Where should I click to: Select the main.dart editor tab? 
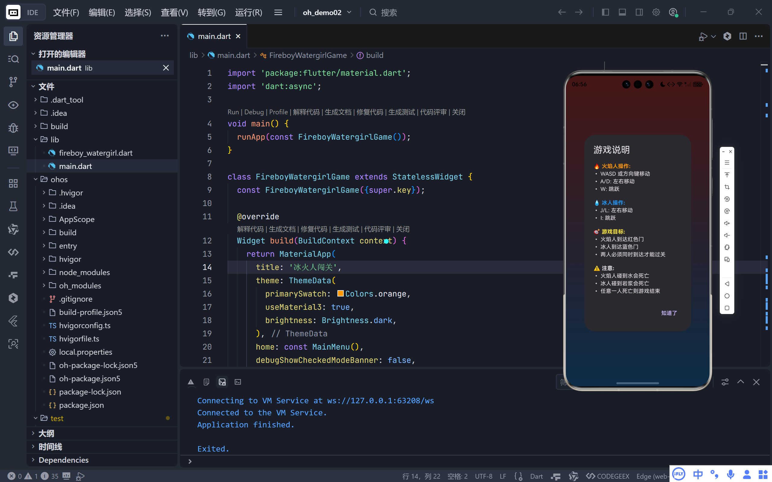point(214,36)
